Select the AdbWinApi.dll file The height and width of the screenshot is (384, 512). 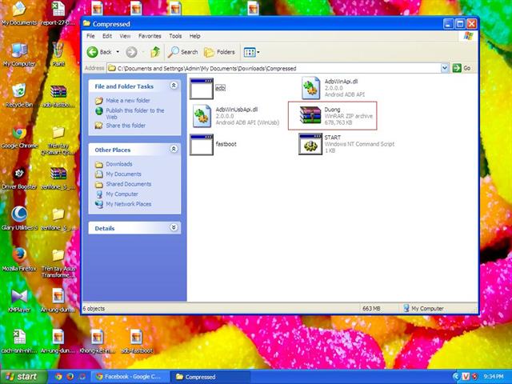(333, 88)
